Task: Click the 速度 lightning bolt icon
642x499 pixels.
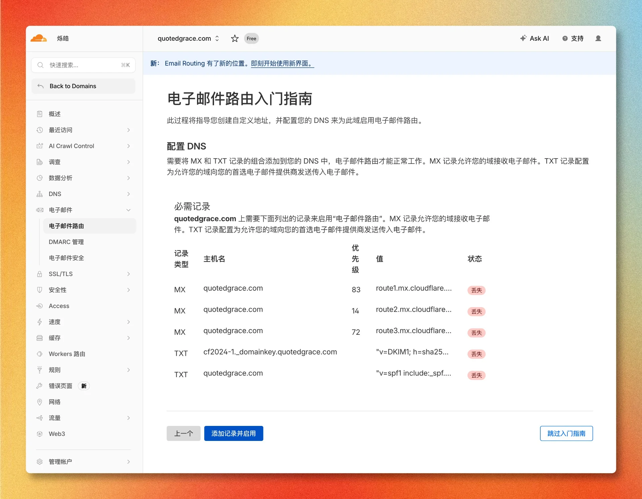Action: 39,322
